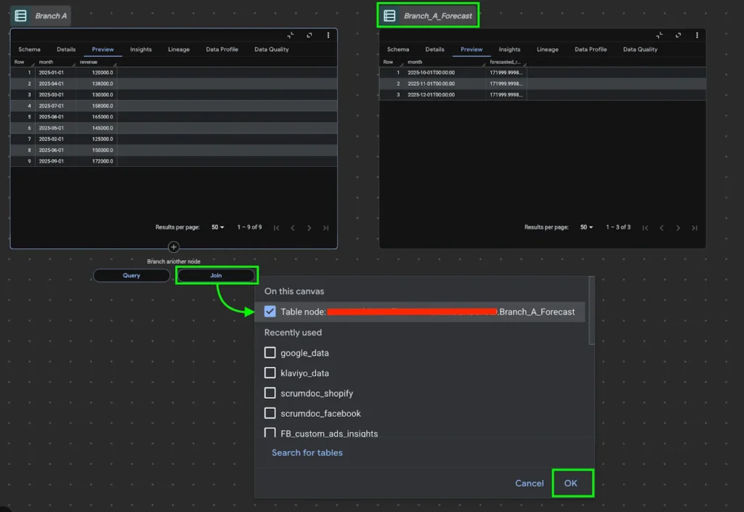Uncheck the Branch_A_Forecast table node checkbox

(x=270, y=312)
